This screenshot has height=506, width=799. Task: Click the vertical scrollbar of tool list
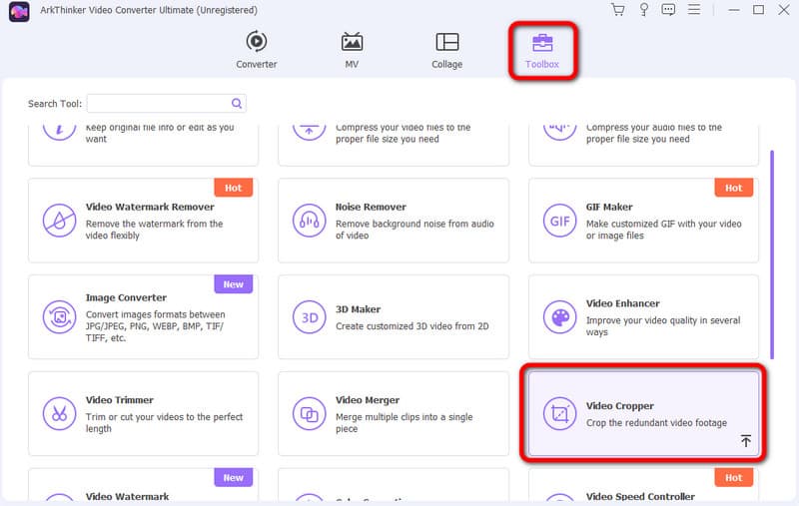pos(772,254)
